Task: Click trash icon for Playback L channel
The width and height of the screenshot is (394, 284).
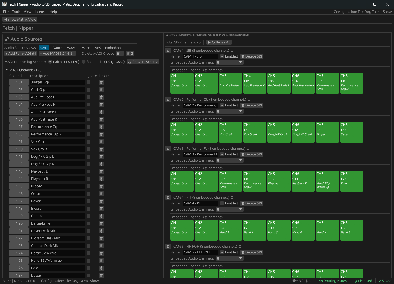Action: click(x=101, y=171)
